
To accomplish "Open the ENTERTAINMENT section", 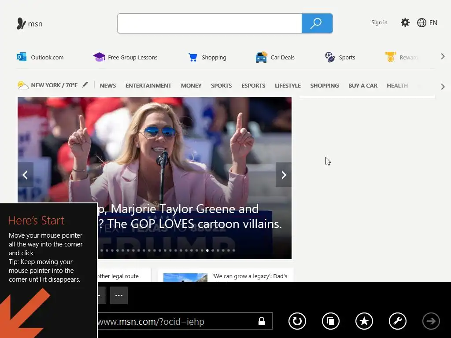I will click(148, 86).
